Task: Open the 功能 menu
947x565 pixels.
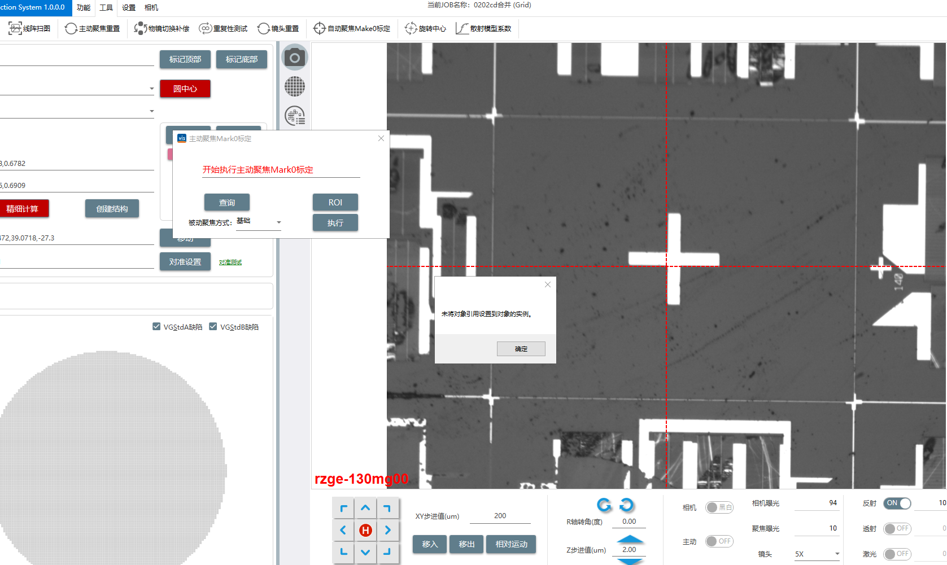Action: pos(84,7)
